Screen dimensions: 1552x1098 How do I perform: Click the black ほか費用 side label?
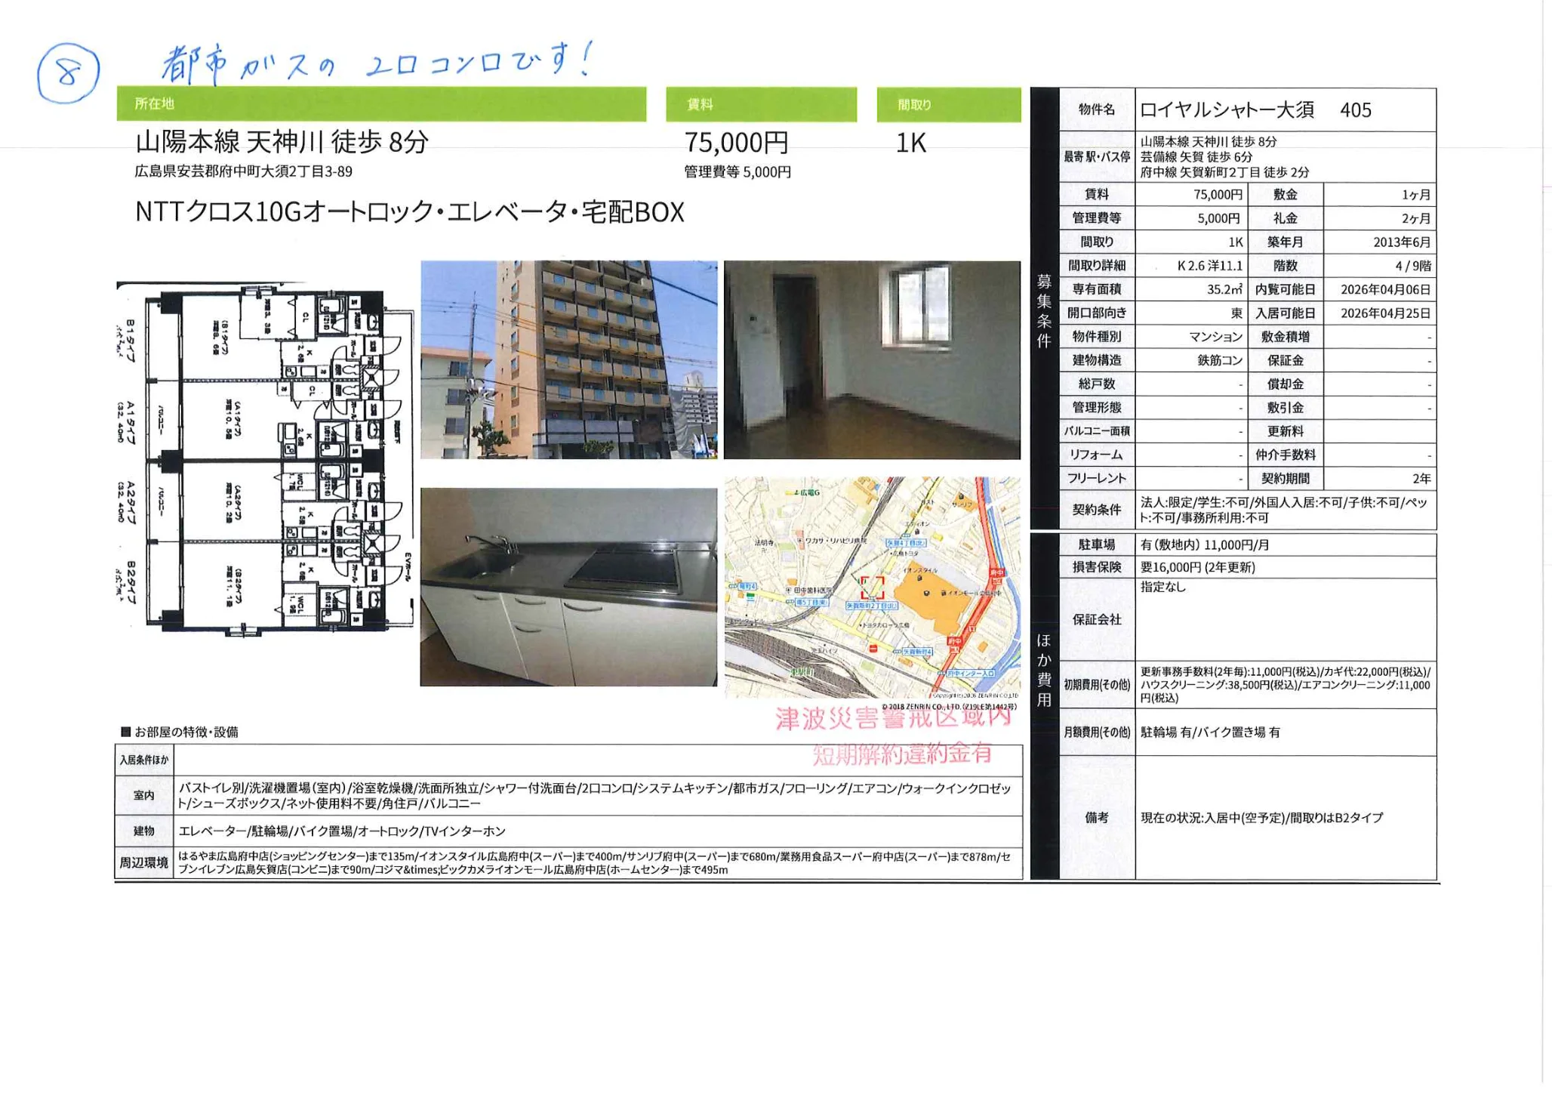[1044, 670]
